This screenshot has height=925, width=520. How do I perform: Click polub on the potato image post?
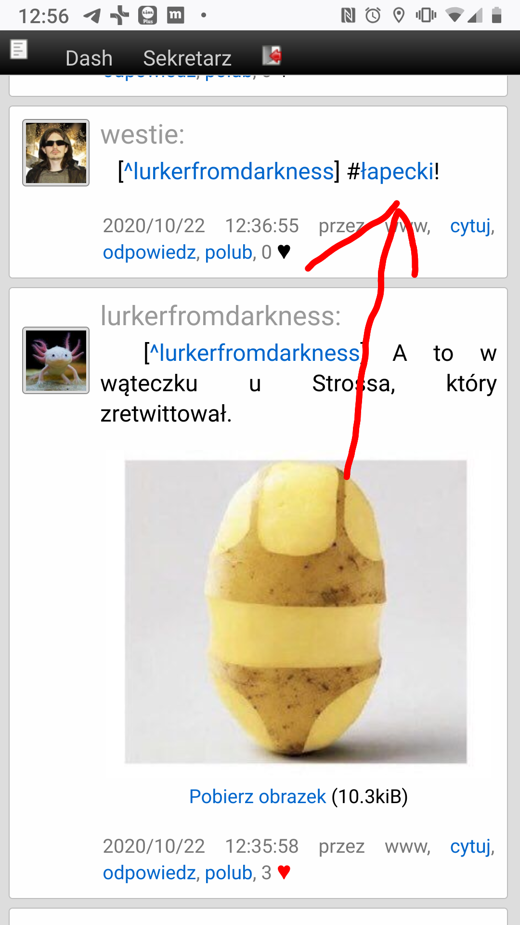229,872
